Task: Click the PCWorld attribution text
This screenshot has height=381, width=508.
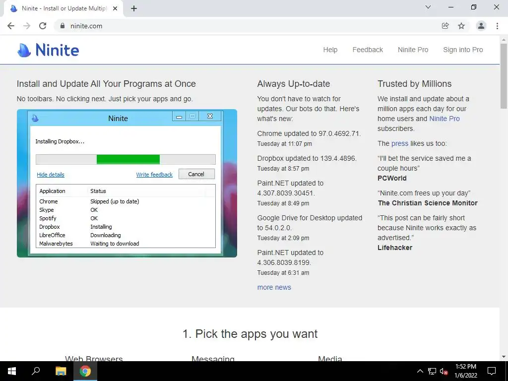Action: point(392,178)
